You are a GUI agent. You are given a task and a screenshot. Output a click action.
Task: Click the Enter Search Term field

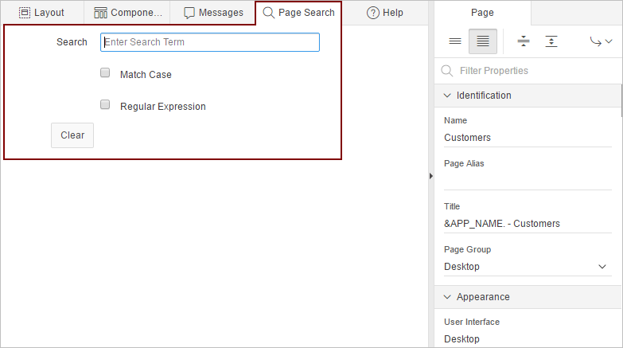pos(210,42)
